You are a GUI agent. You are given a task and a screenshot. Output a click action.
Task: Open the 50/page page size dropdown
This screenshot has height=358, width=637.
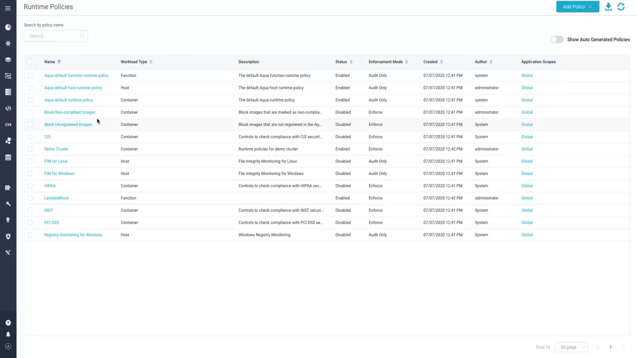pyautogui.click(x=571, y=347)
